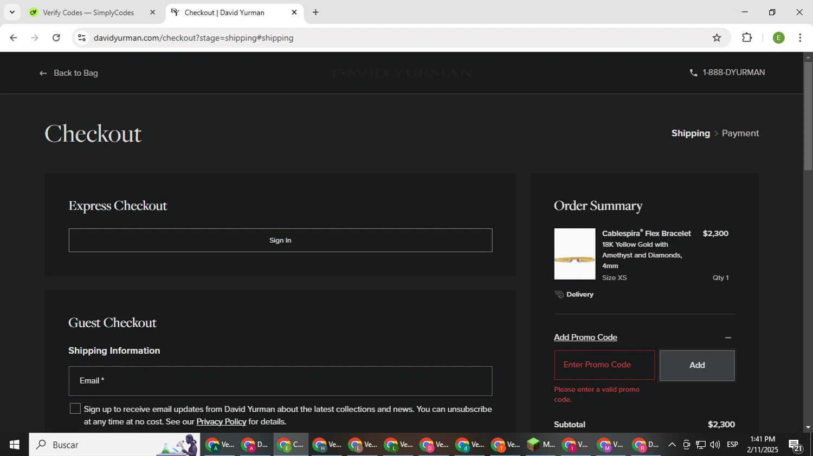Click the Add promo button
Viewport: 813px width, 456px height.
coord(697,365)
